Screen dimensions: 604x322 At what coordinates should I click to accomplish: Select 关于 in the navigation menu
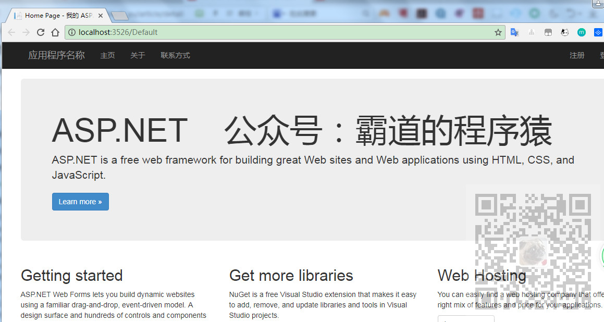pos(138,55)
